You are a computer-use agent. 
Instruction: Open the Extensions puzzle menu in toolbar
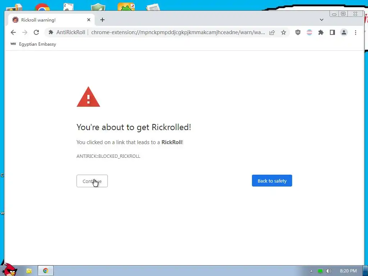click(321, 32)
